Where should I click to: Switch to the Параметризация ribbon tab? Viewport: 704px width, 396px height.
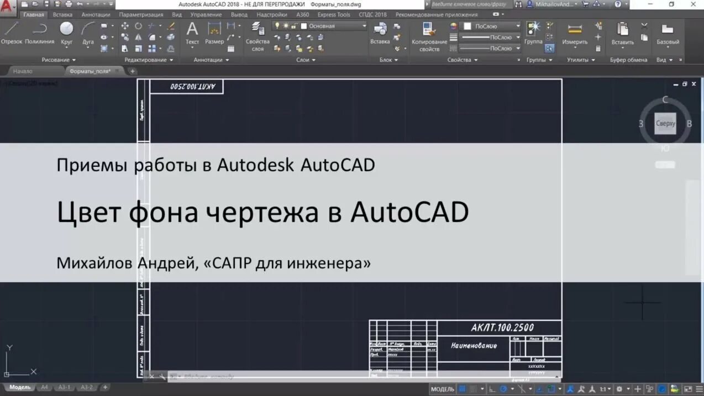tap(142, 15)
